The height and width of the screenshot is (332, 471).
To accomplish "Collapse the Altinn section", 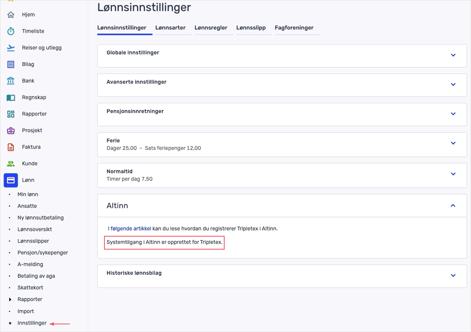I will coord(453,206).
